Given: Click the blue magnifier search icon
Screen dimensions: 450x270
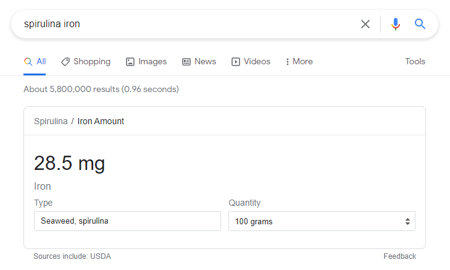Looking at the screenshot, I should pyautogui.click(x=420, y=24).
